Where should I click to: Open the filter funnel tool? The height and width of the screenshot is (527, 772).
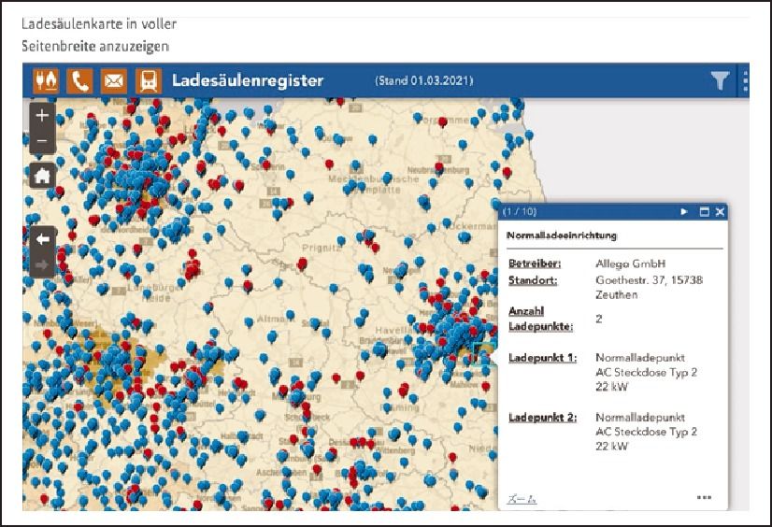[719, 81]
